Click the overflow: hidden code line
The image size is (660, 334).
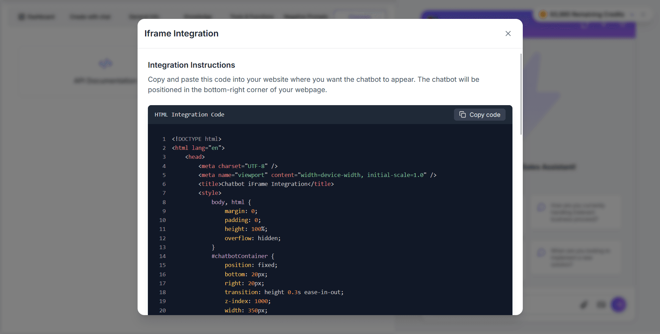coord(252,238)
